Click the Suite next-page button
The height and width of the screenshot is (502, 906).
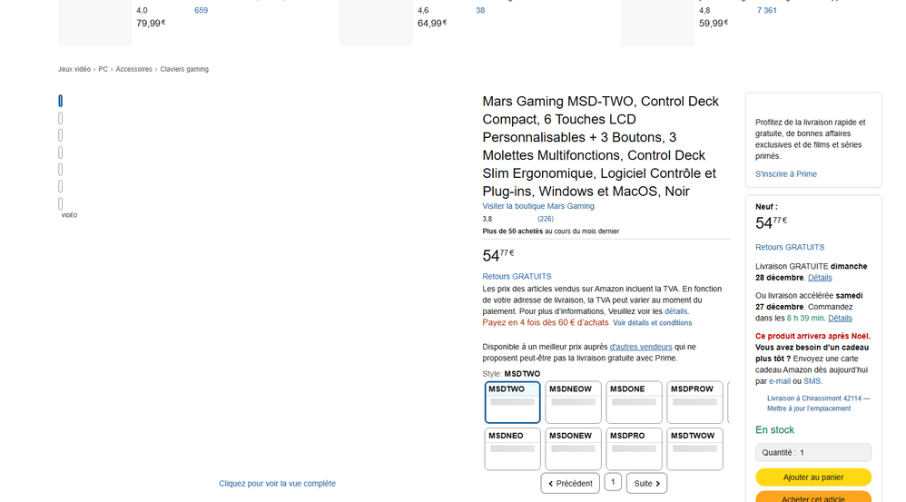point(646,483)
